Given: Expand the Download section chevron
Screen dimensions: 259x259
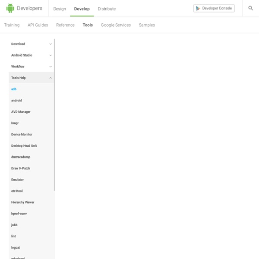Looking at the screenshot, I should 51,44.
